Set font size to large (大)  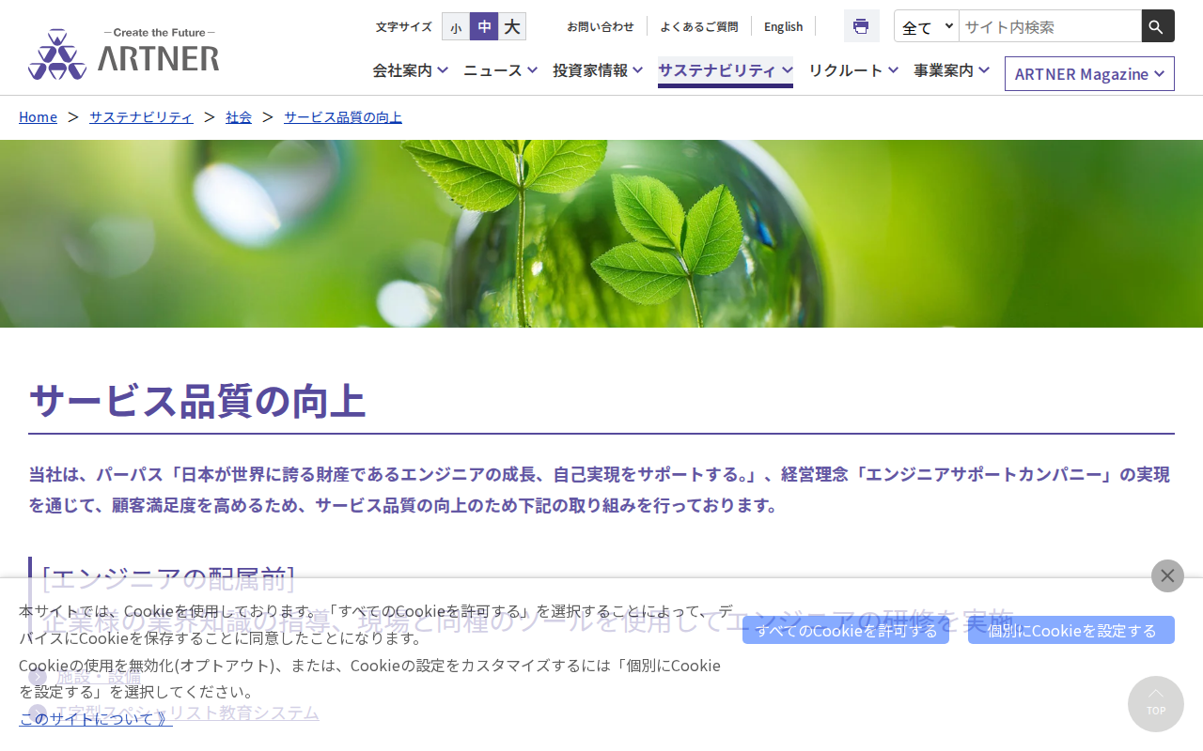coord(512,26)
